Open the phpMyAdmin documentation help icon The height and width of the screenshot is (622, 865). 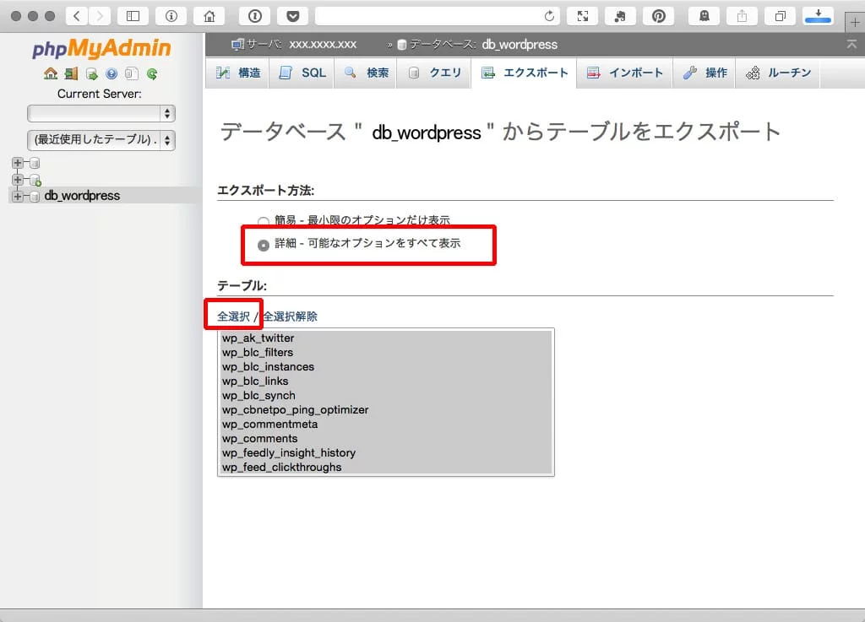[x=112, y=73]
